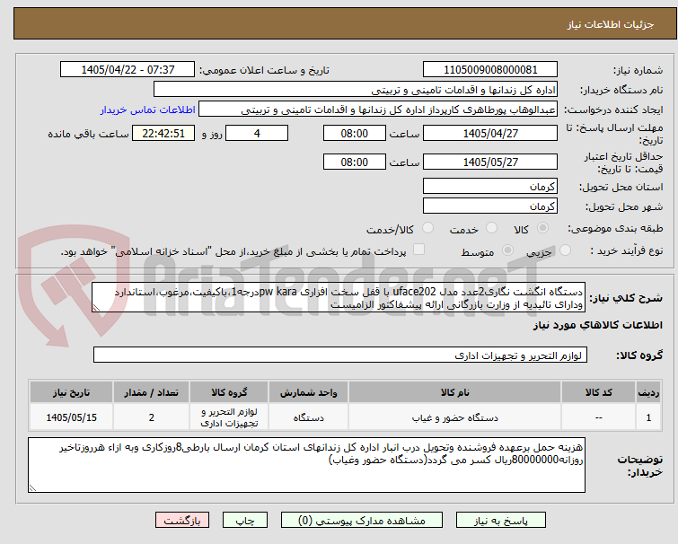Viewport: 678px width, 544px height.
Task: Toggle the Islamic treasury payment checkbox
Action: 418,250
